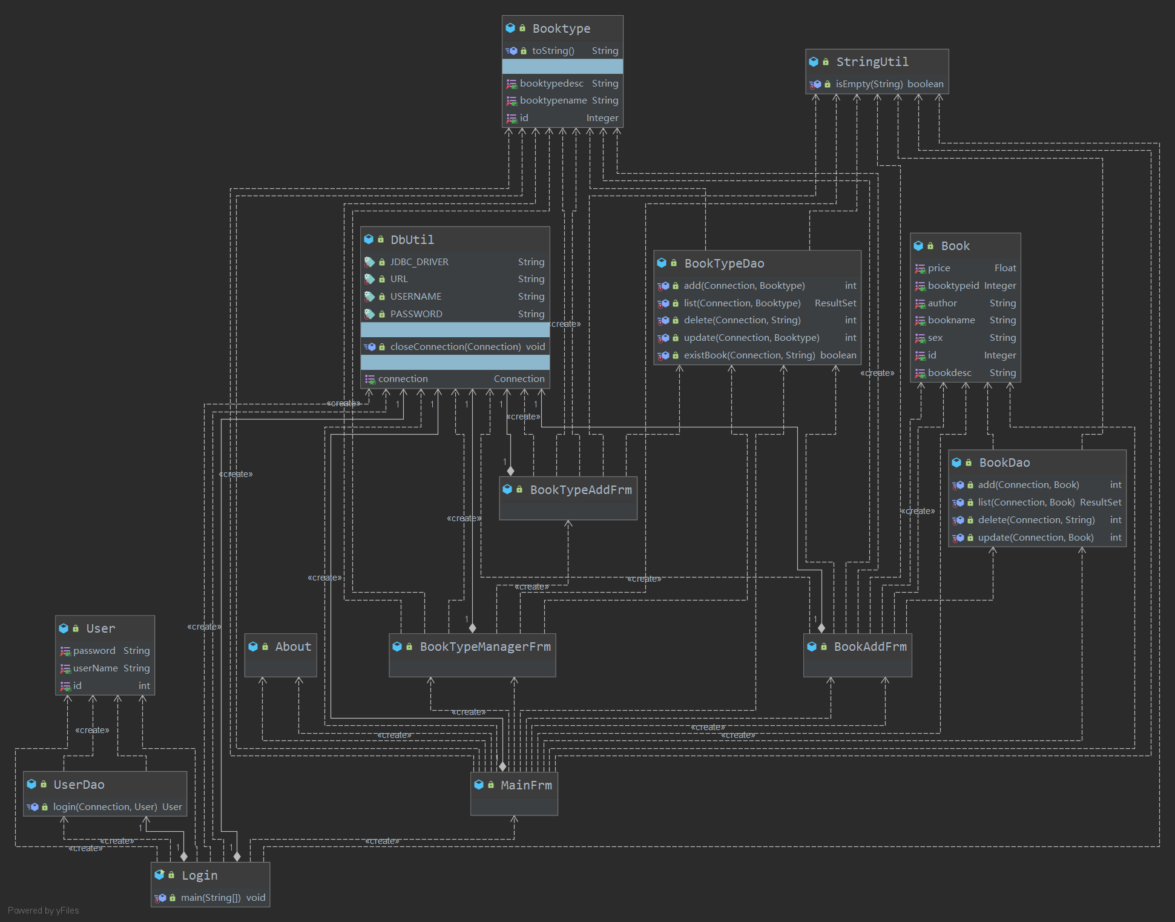Select the BookAddFrm class node
The image size is (1175, 922).
(x=857, y=655)
